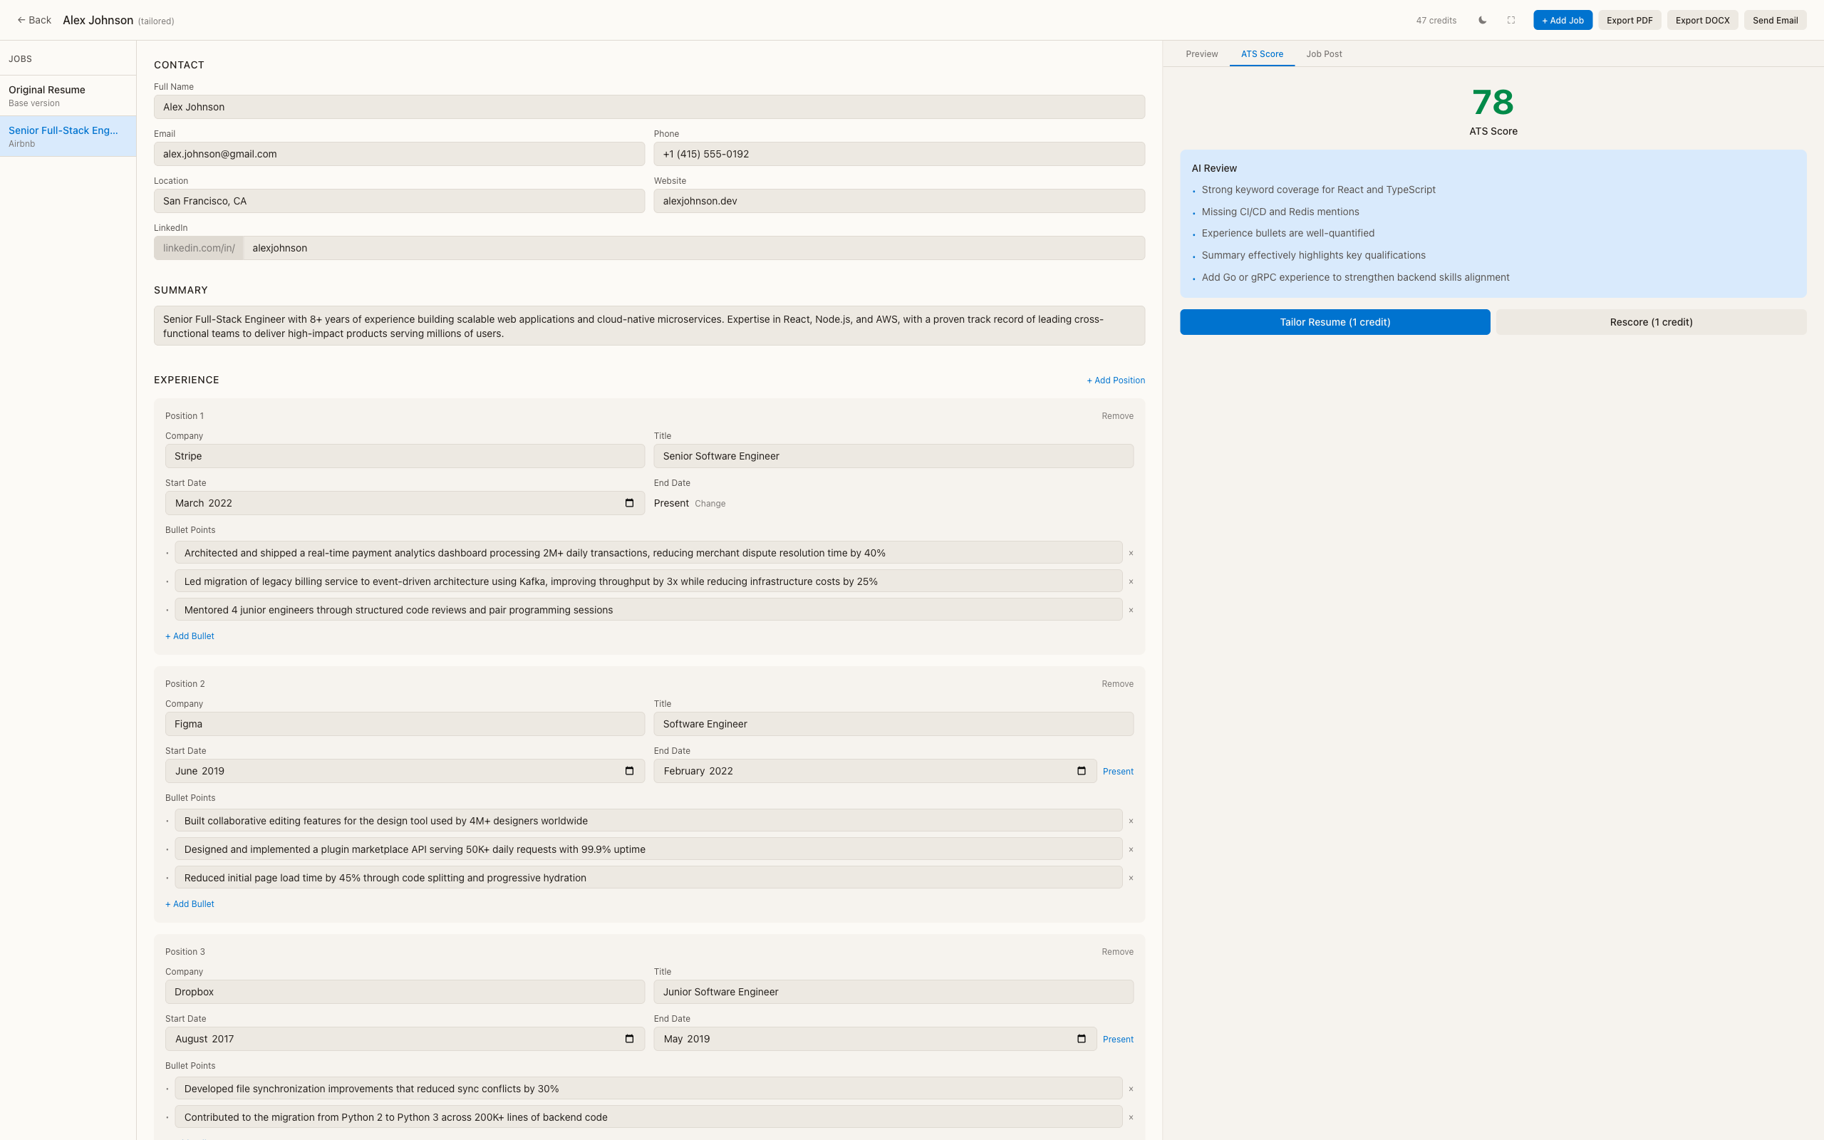This screenshot has height=1140, width=1824.
Task: Remove Position 2 Figma
Action: click(1117, 684)
